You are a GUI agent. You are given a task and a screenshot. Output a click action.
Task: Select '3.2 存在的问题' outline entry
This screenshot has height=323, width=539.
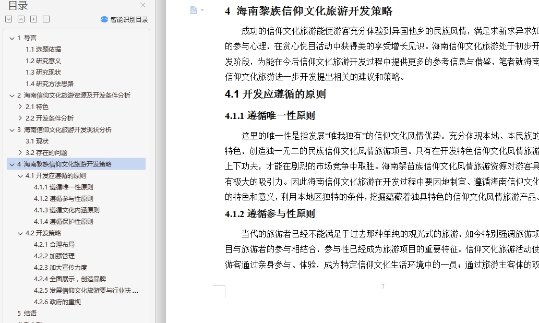tap(46, 152)
